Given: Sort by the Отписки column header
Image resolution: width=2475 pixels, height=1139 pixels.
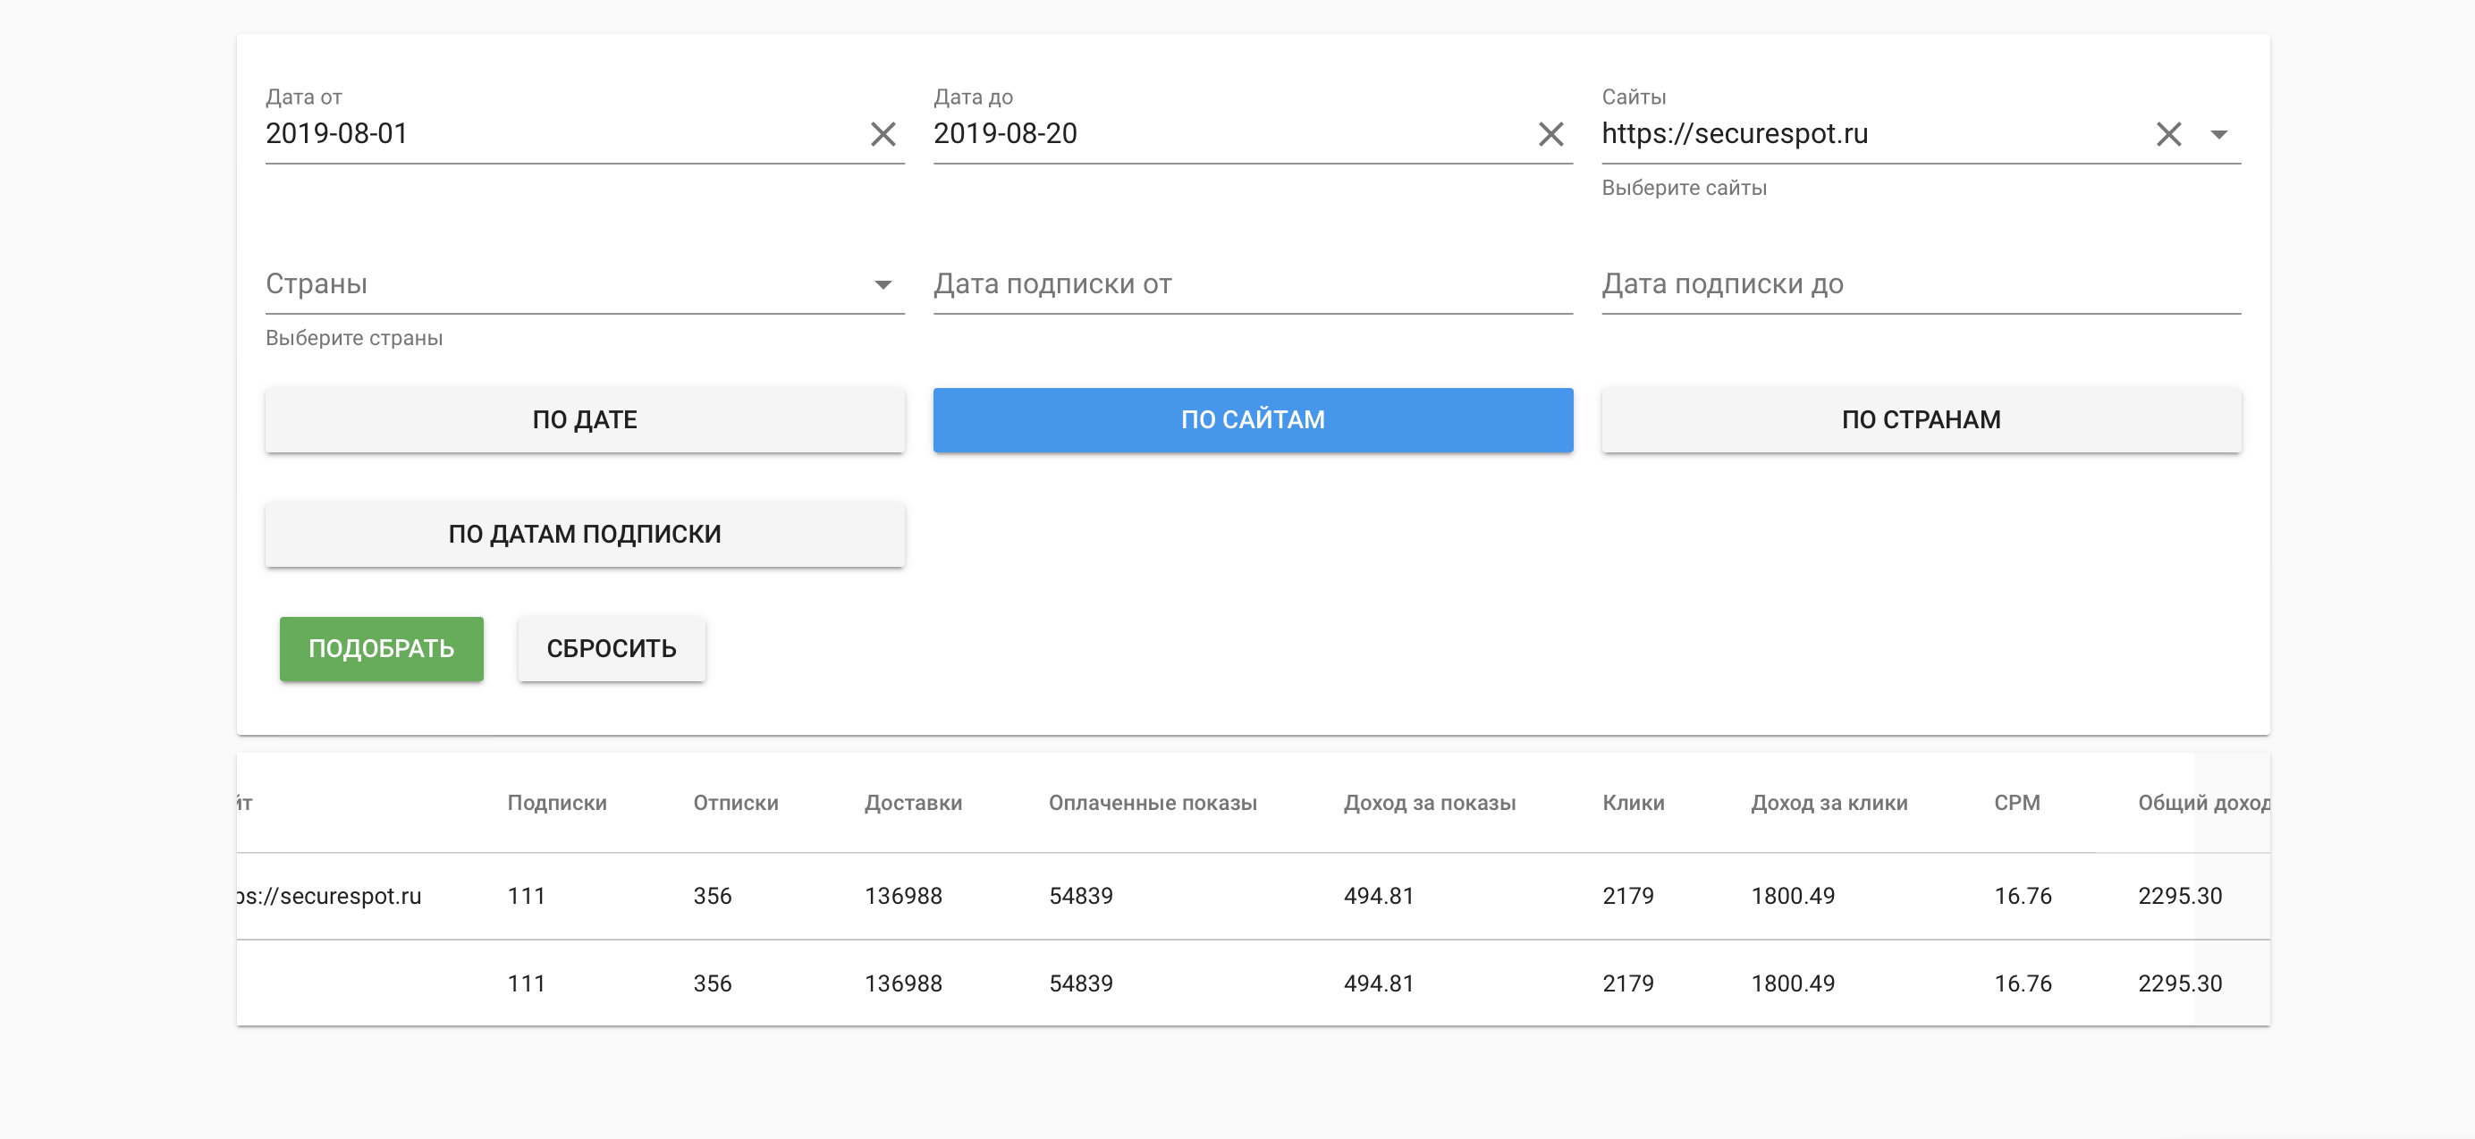Looking at the screenshot, I should [735, 803].
